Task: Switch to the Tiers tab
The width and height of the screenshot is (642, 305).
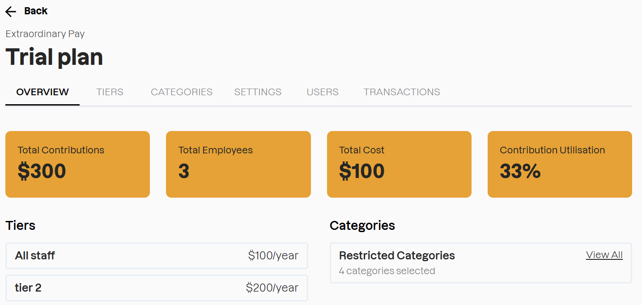Action: point(110,92)
